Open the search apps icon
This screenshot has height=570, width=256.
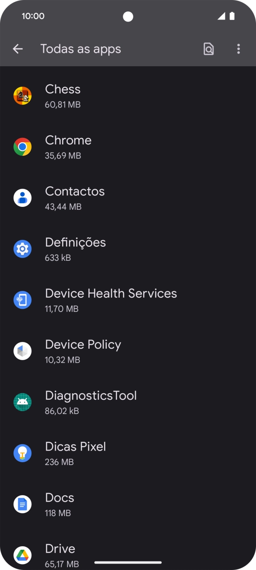tap(208, 49)
